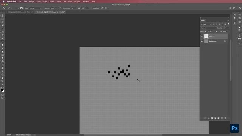Select the Gradient tool

click(3, 55)
